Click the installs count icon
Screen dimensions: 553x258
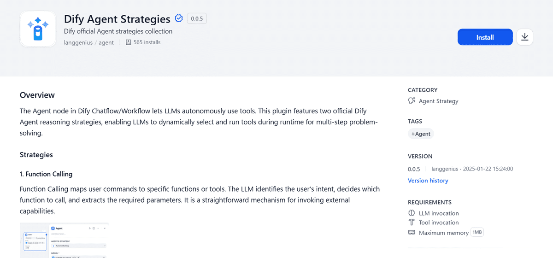pos(129,42)
